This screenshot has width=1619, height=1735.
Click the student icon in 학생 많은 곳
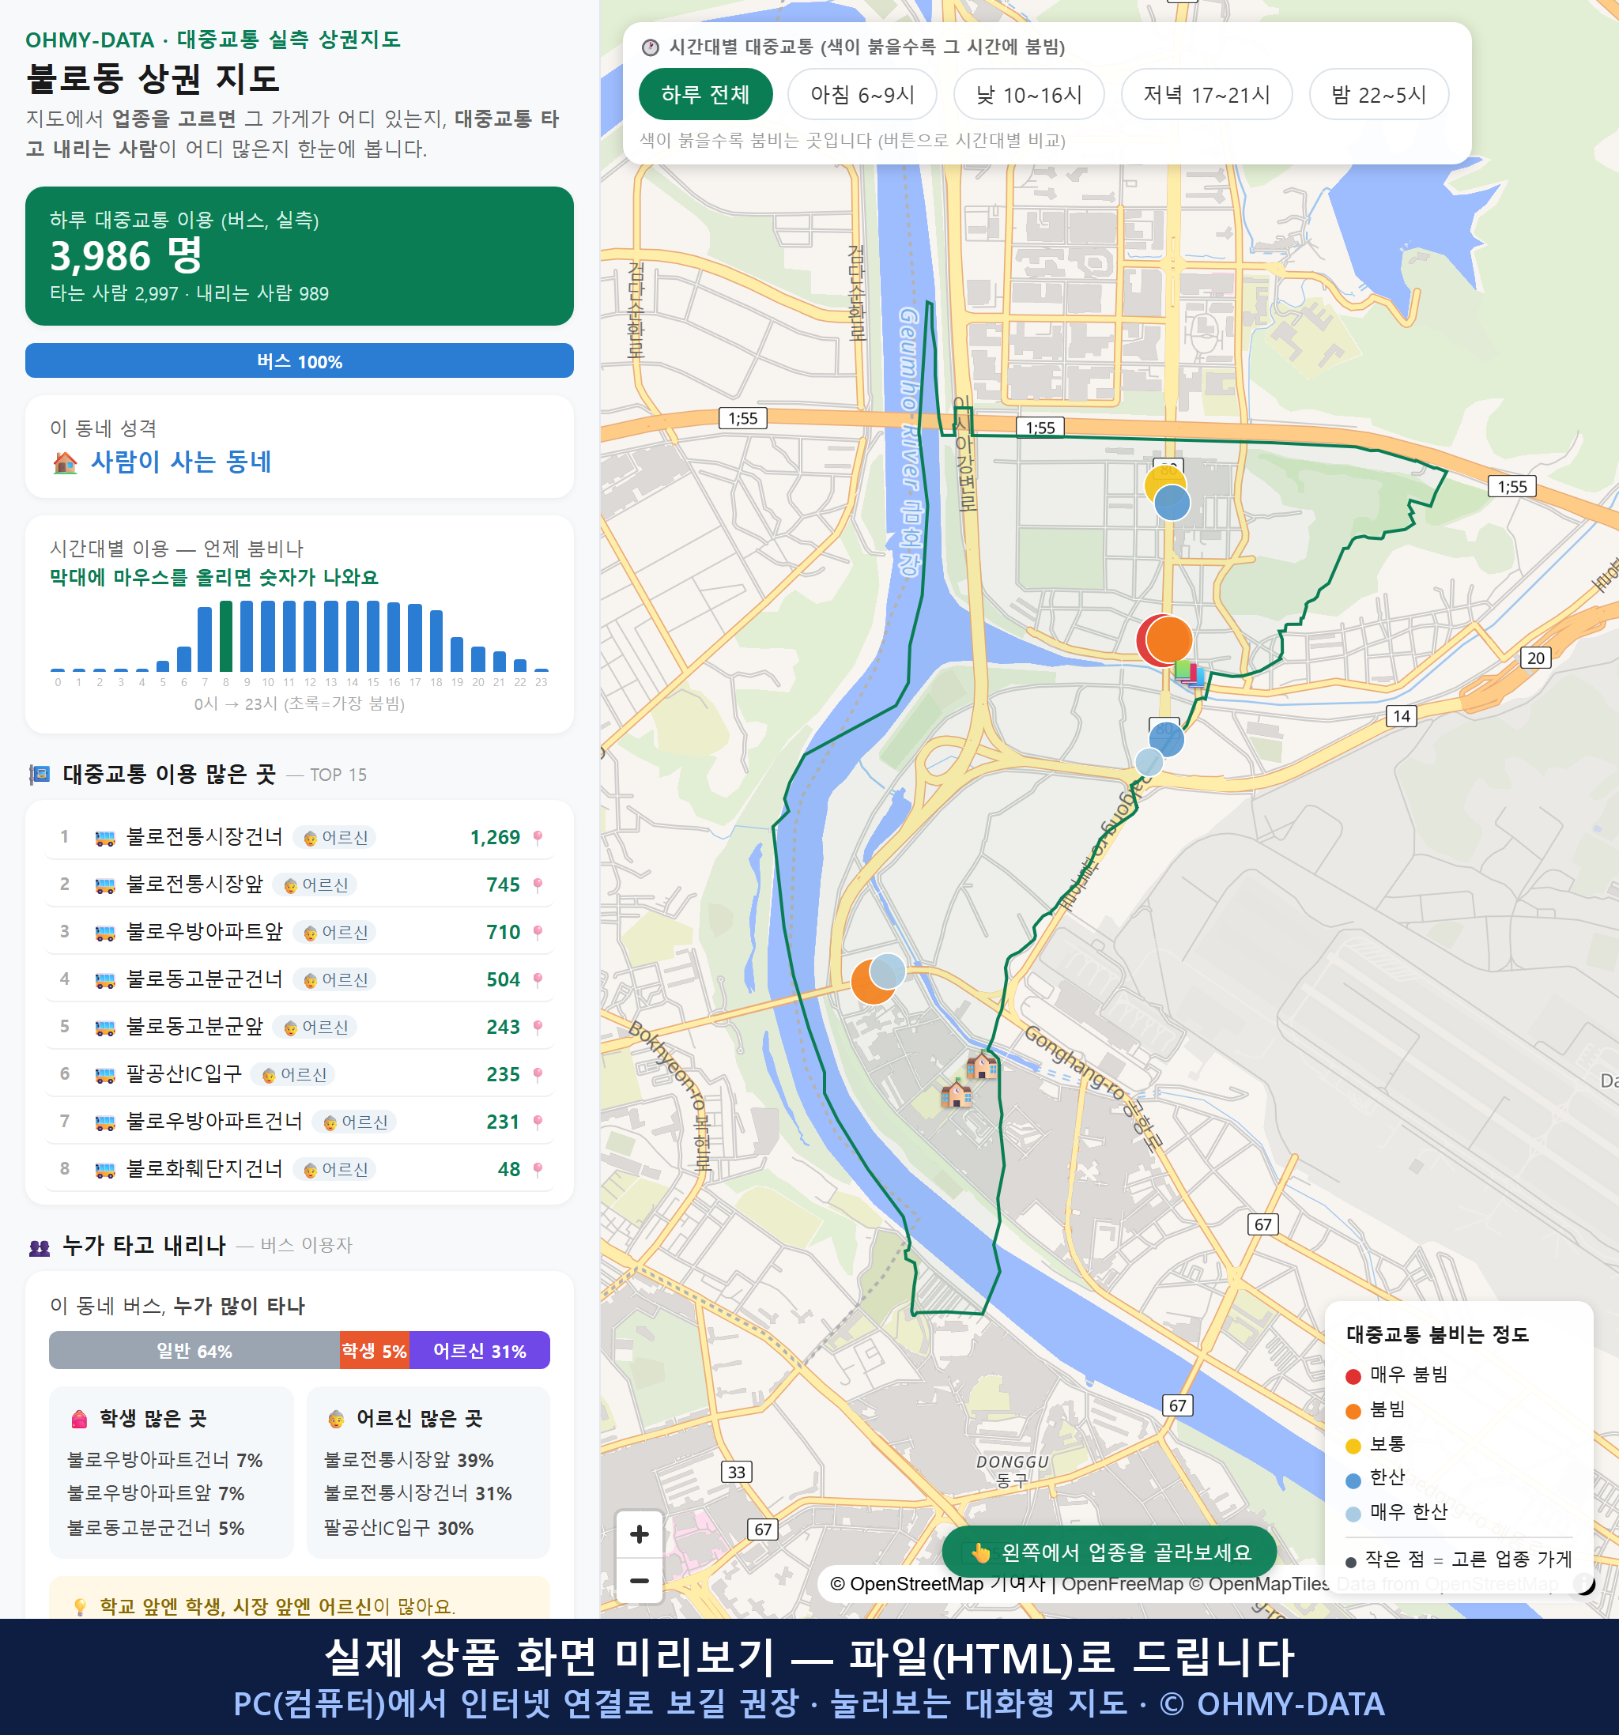click(x=79, y=1419)
